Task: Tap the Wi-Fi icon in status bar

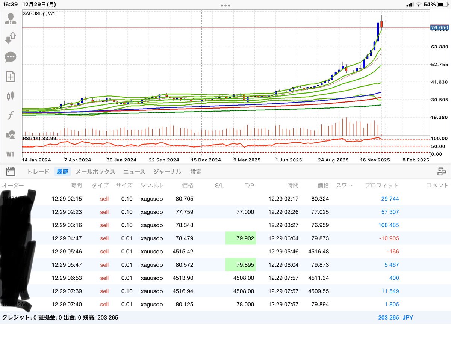Action: click(x=419, y=5)
